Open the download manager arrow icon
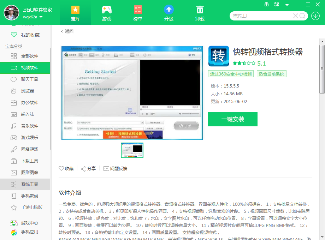The width and height of the screenshot is (325, 240). pyautogui.click(x=315, y=16)
